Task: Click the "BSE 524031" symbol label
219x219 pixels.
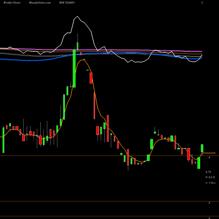Action: pos(67,3)
